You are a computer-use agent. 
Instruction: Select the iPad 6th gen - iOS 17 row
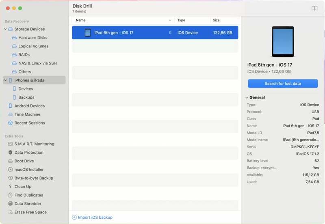155,33
